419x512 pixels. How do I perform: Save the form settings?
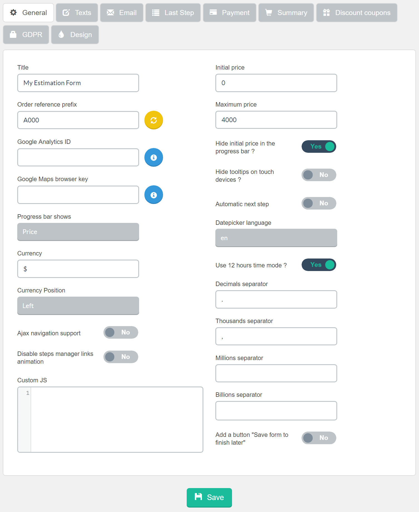click(209, 498)
